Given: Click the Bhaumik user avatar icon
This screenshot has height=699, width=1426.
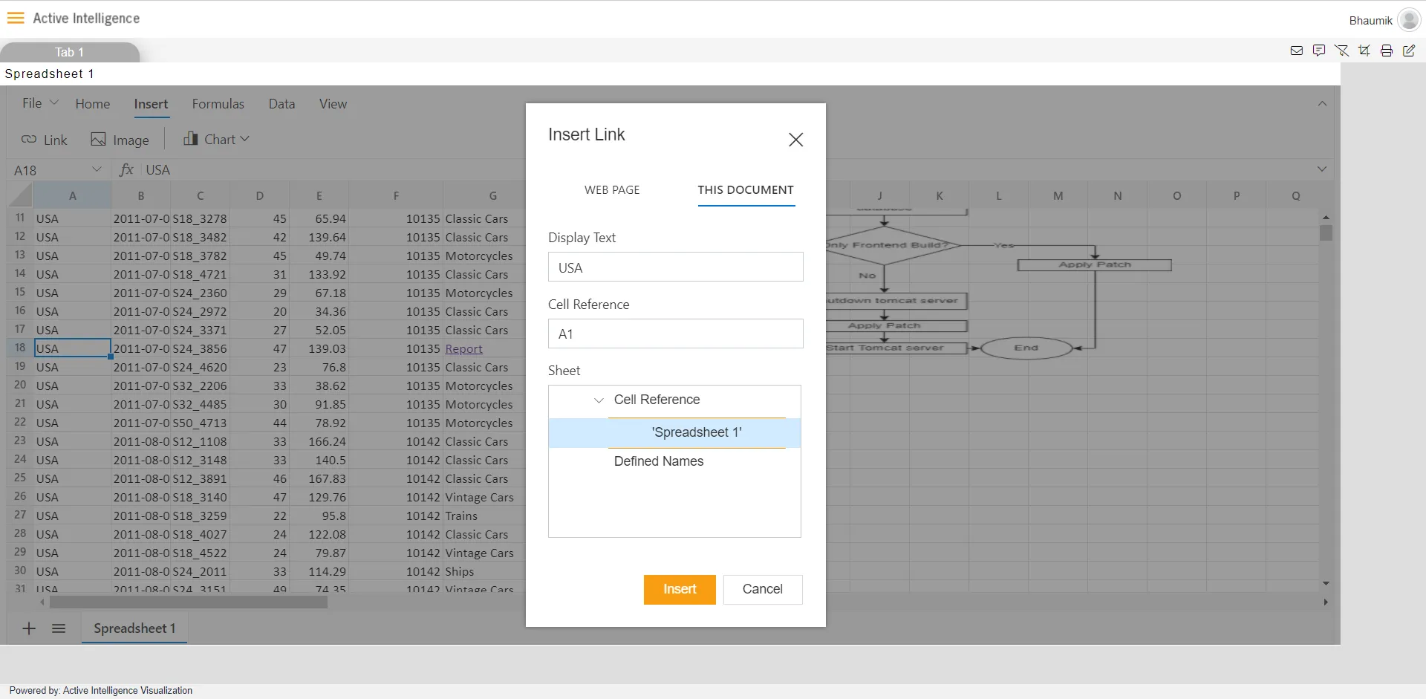Looking at the screenshot, I should tap(1408, 20).
